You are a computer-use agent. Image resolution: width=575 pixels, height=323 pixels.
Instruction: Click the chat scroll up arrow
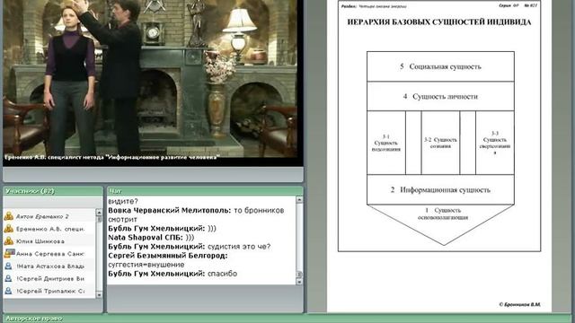point(299,199)
